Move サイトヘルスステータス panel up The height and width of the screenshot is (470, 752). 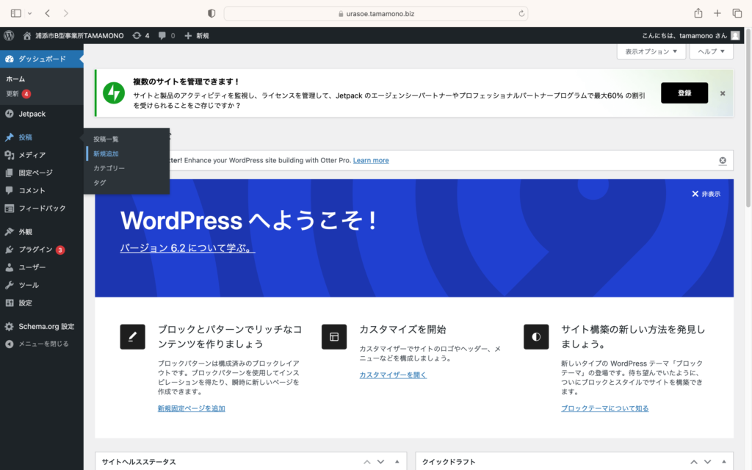point(367,462)
